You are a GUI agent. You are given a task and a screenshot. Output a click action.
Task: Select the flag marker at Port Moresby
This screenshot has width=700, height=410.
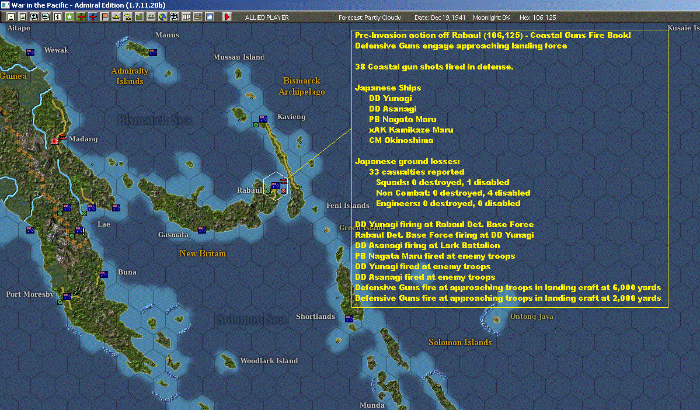tap(67, 296)
